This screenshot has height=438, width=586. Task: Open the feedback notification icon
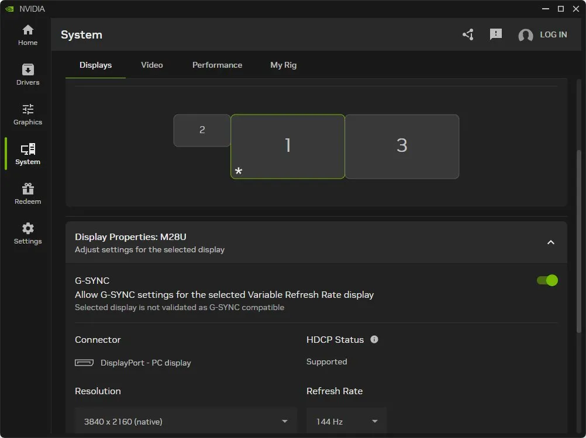pos(496,34)
